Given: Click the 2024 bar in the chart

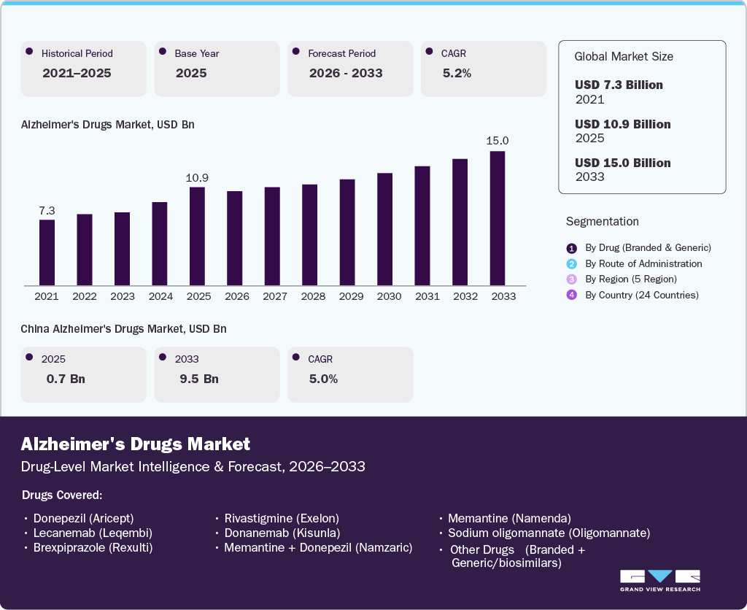Looking at the screenshot, I should click(160, 244).
